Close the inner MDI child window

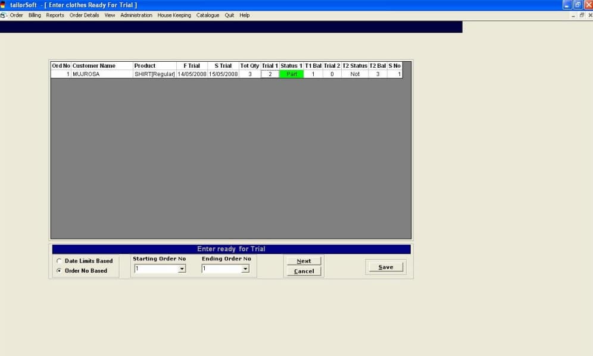(589, 15)
